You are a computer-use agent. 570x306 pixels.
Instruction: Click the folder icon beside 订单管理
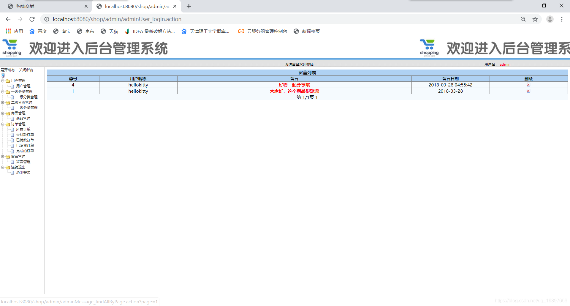tap(8, 124)
